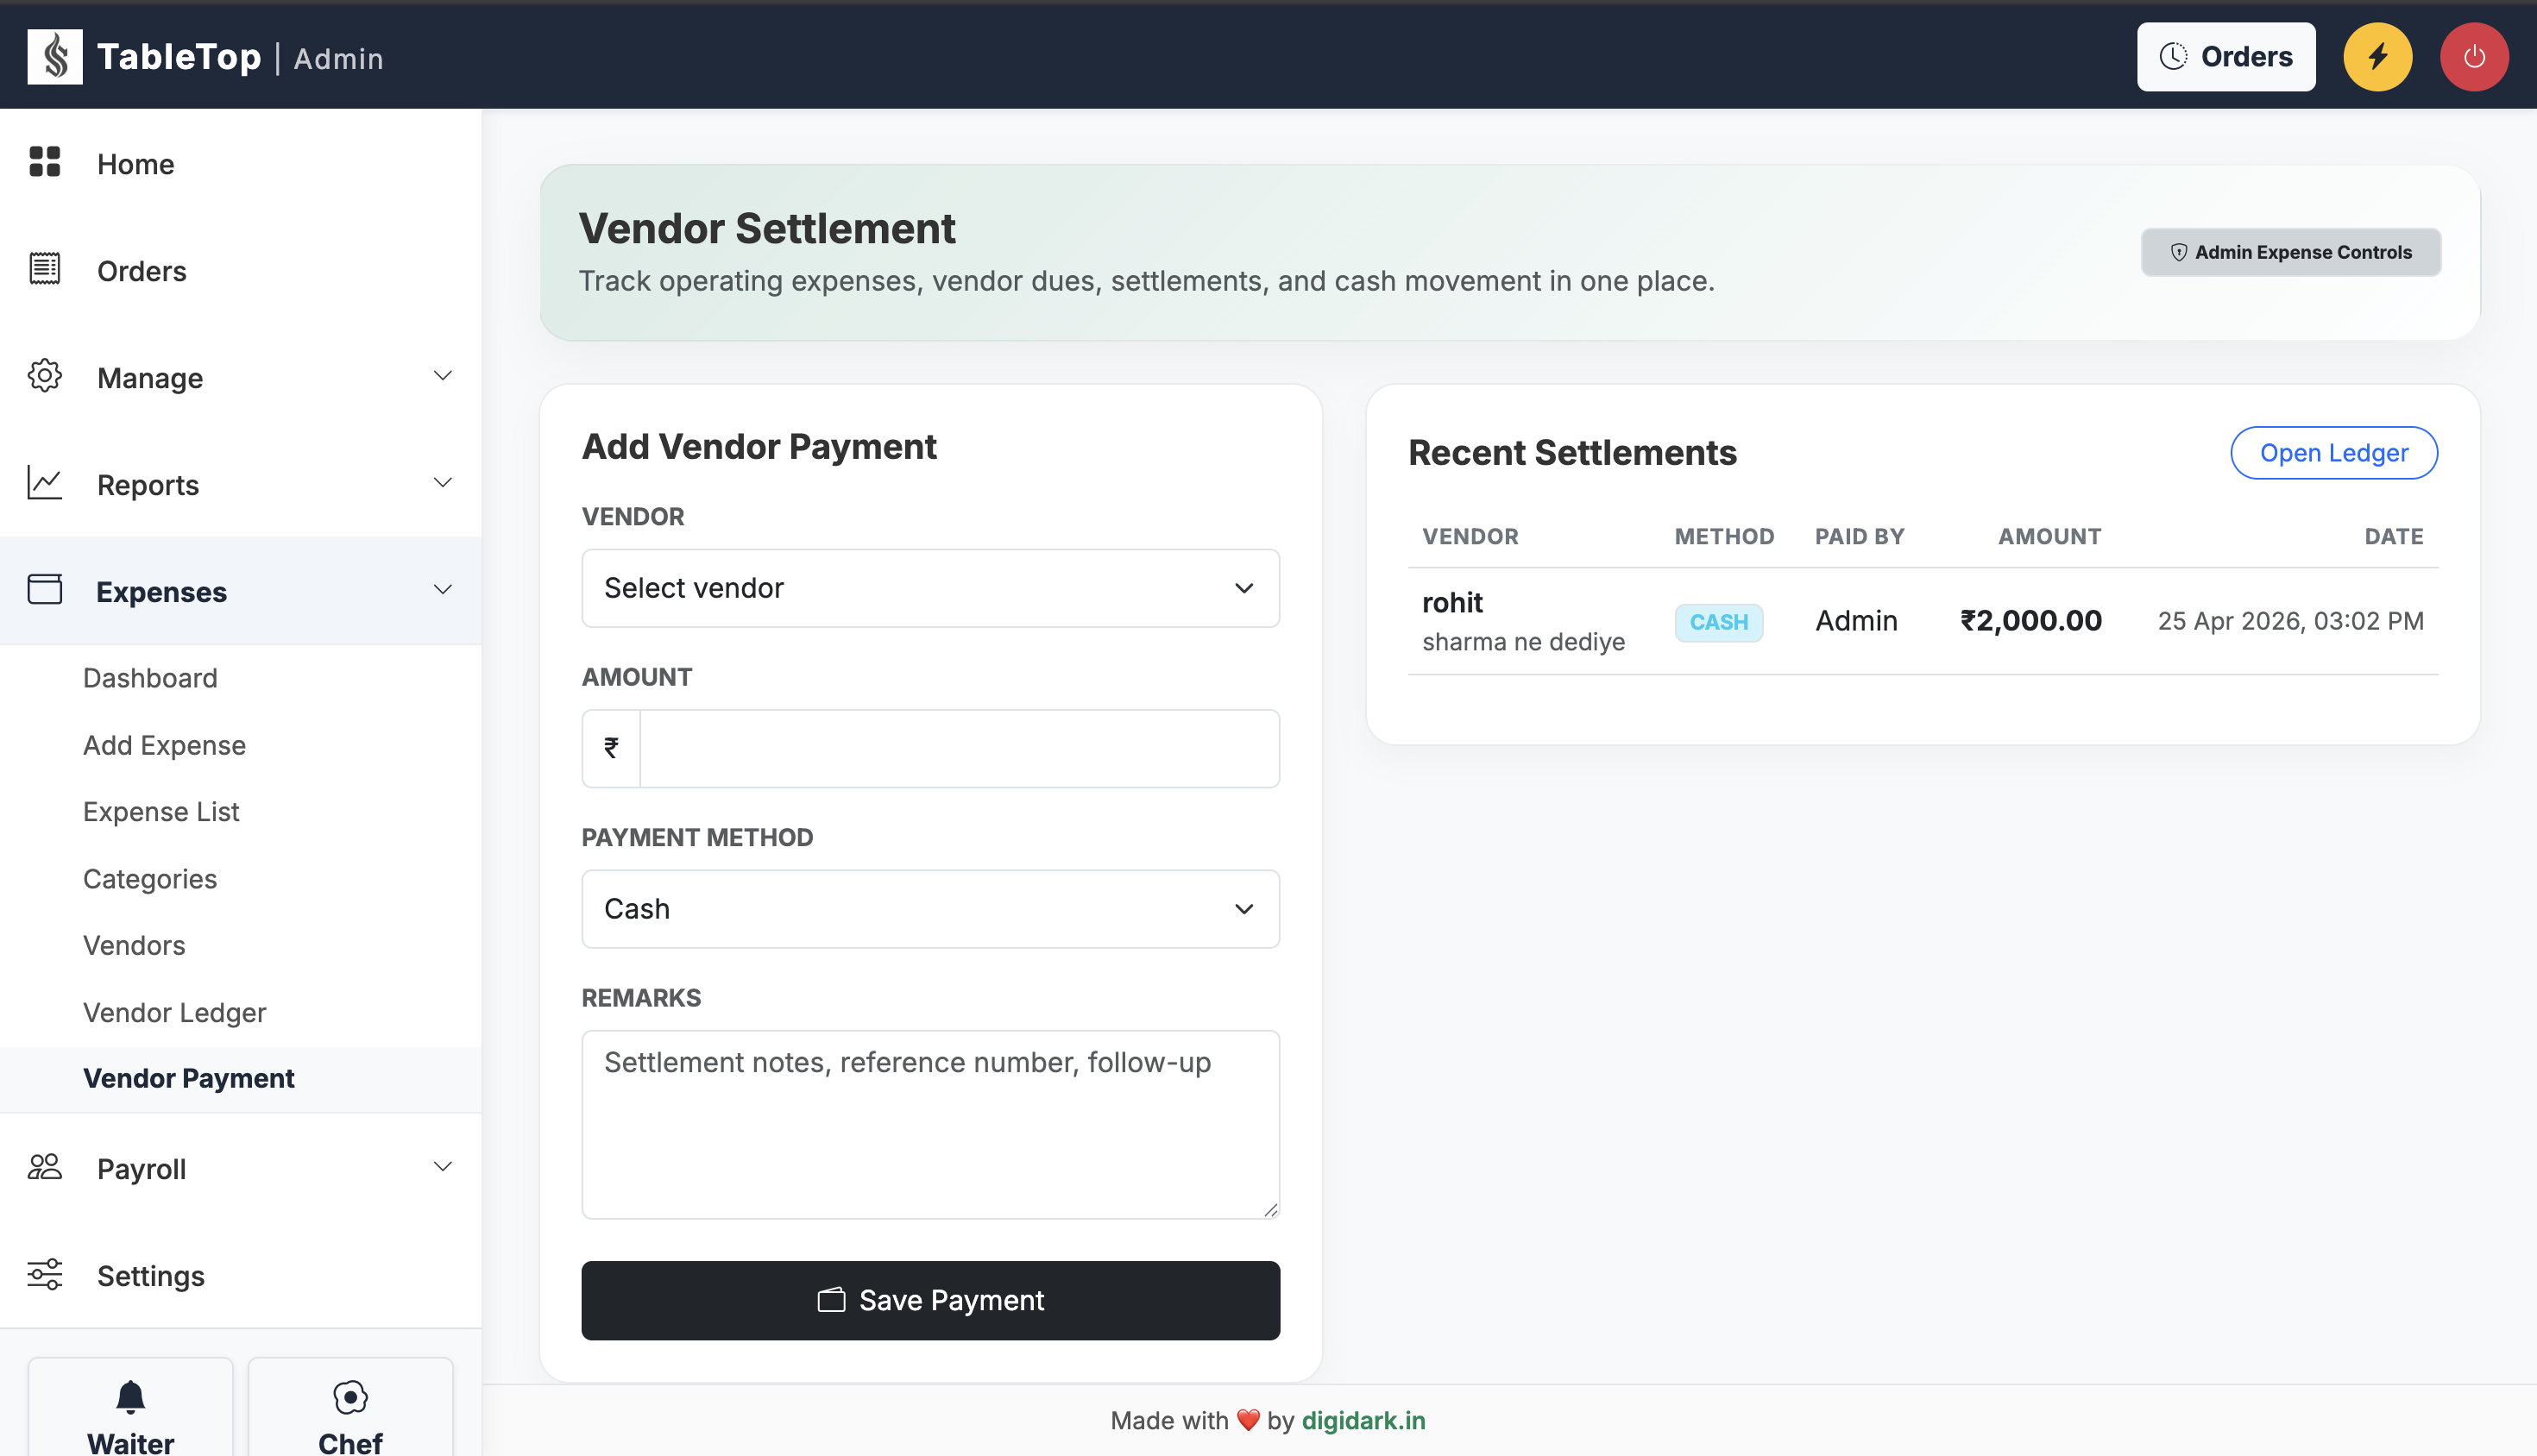Click the Expenses wallet icon in sidebar
Viewport: 2537px width, 1456px height.
click(x=45, y=590)
